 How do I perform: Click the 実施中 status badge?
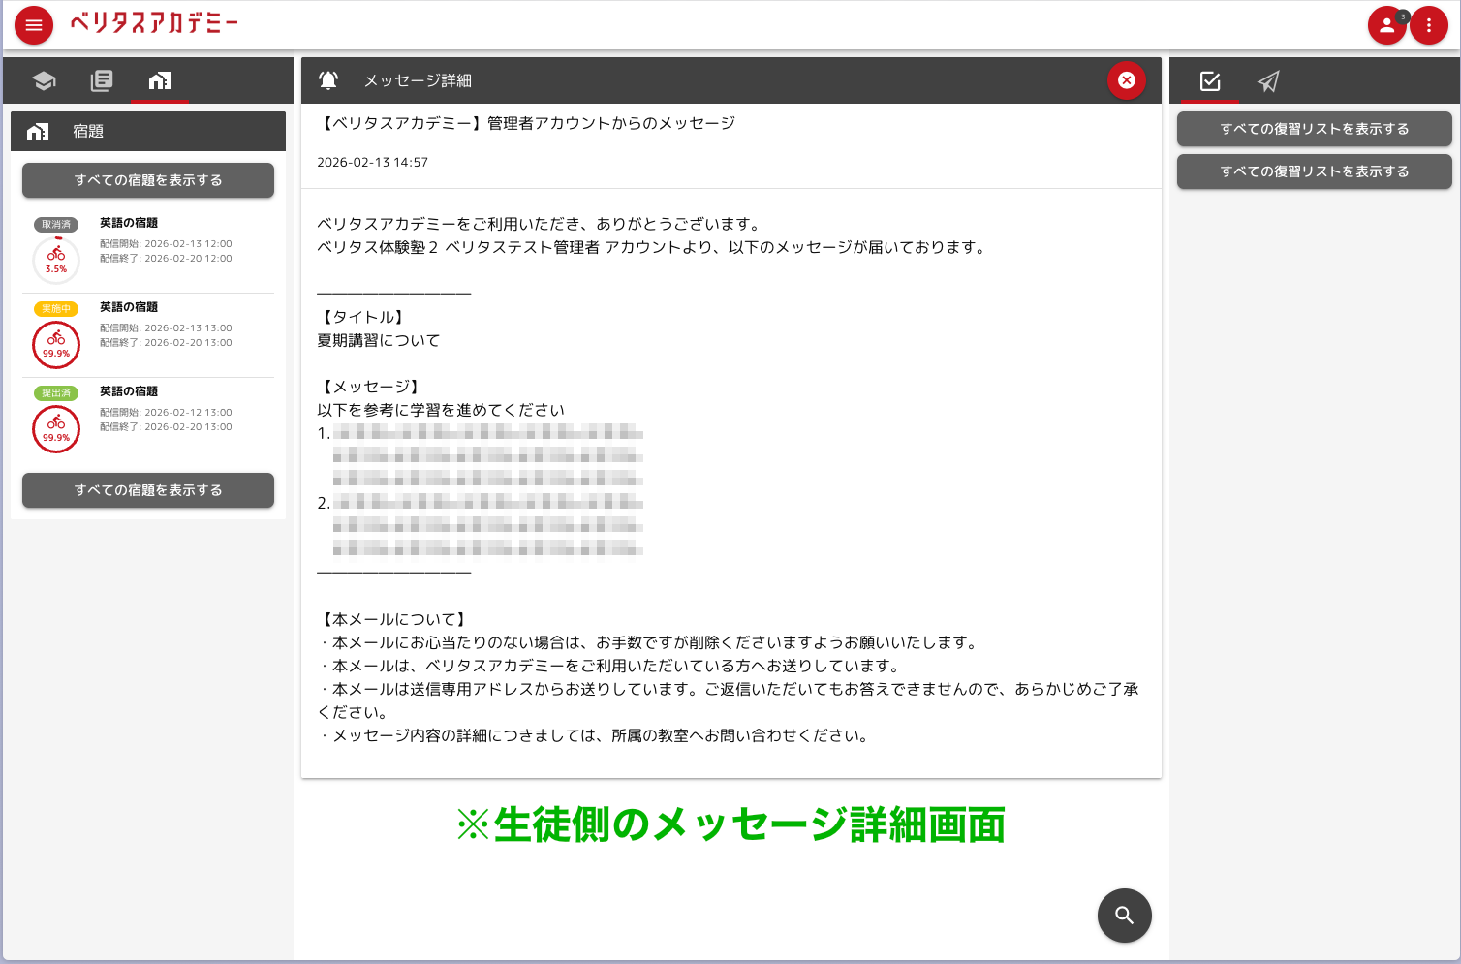coord(56,307)
